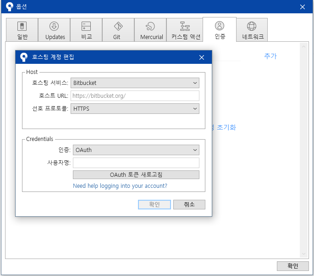Viewport: 314px width, 276px height.
Task: Open the 일반 tab
Action: pyautogui.click(x=22, y=30)
